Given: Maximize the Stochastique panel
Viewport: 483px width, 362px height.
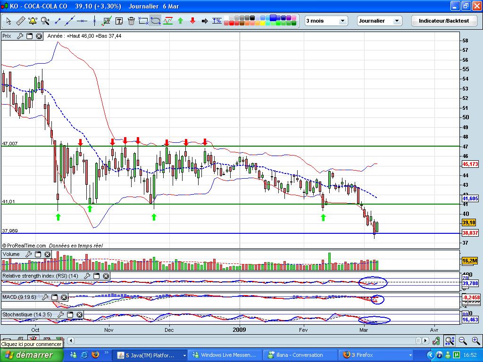Looking at the screenshot, I should [x=70, y=314].
